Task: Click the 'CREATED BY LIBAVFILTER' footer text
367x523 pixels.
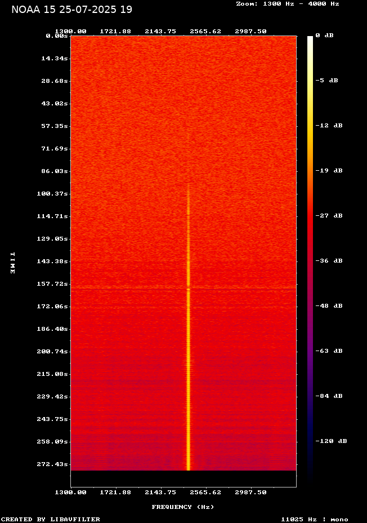Action: click(51, 519)
